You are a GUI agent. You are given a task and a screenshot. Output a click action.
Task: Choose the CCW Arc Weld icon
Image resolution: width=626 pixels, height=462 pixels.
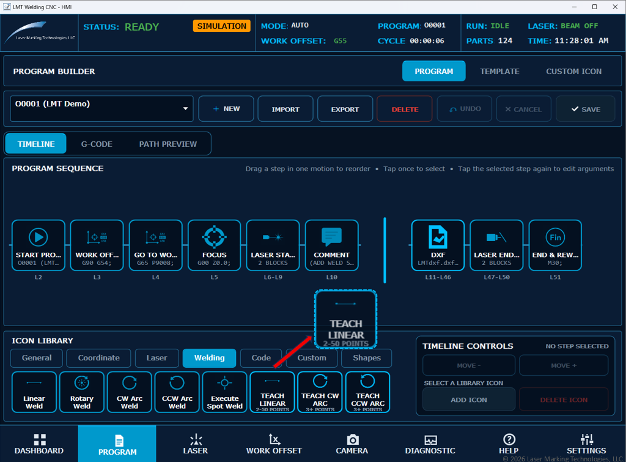click(x=177, y=392)
